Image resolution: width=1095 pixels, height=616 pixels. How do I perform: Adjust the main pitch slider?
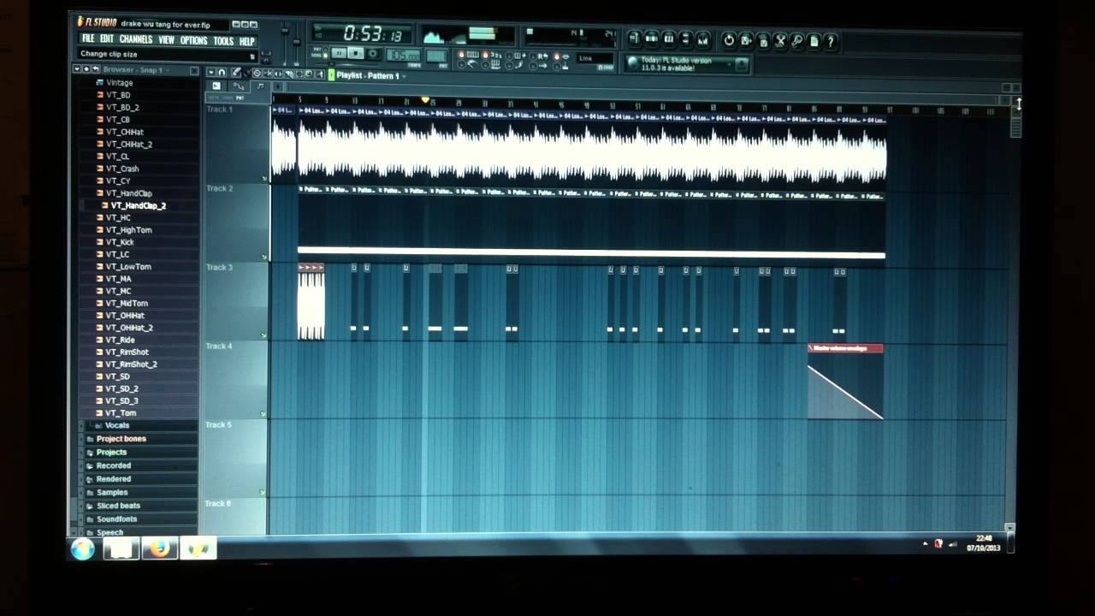pyautogui.click(x=296, y=42)
